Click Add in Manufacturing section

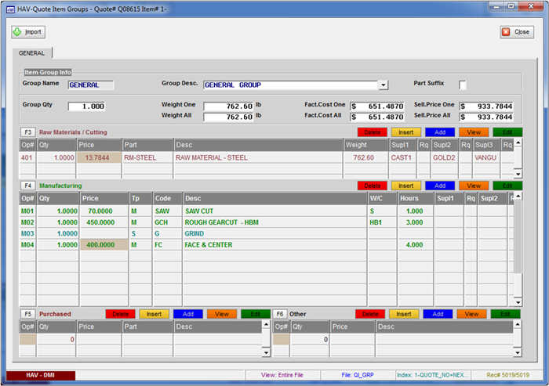point(440,186)
